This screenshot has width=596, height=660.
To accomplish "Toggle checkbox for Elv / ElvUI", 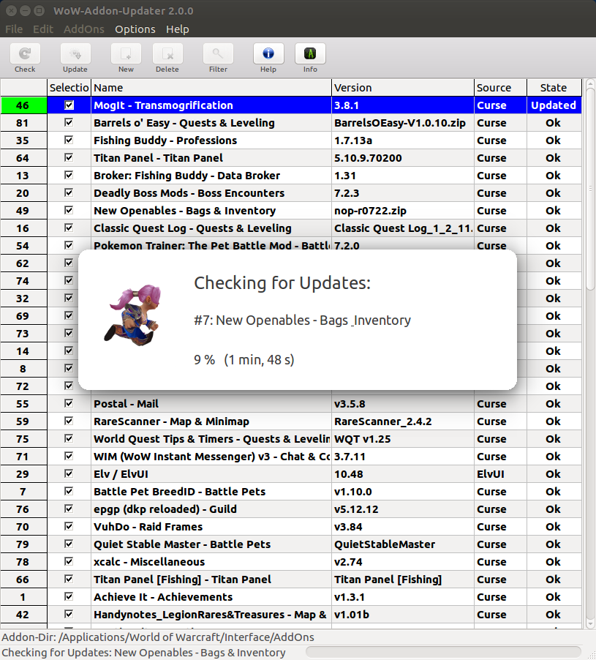I will tap(69, 474).
